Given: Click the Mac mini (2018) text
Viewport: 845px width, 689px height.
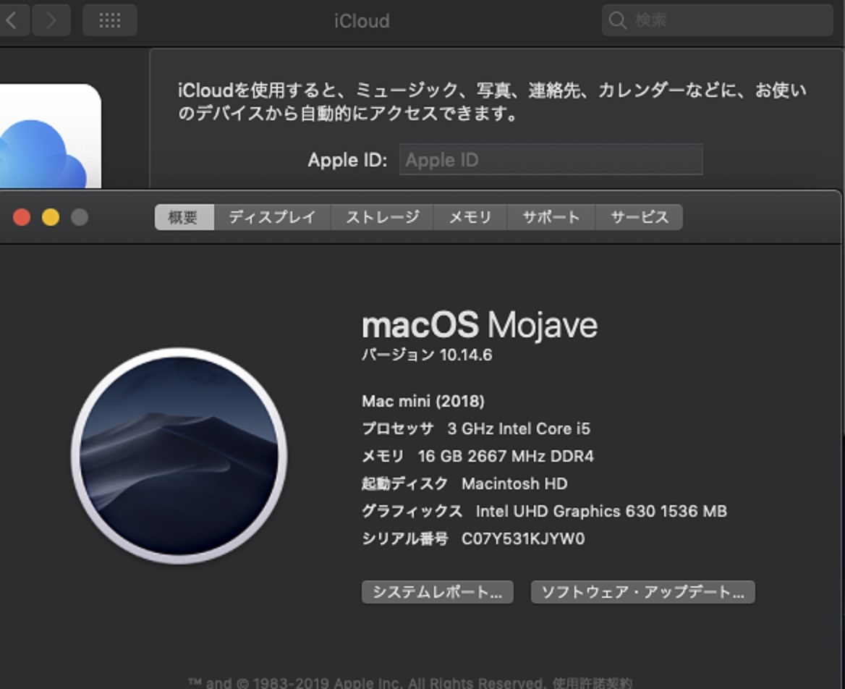Looking at the screenshot, I should tap(423, 401).
